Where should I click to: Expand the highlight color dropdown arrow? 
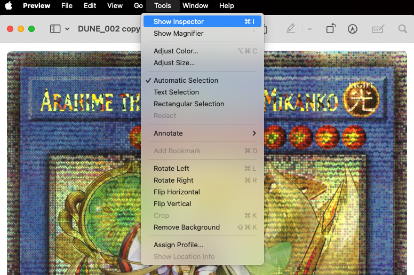pos(309,29)
